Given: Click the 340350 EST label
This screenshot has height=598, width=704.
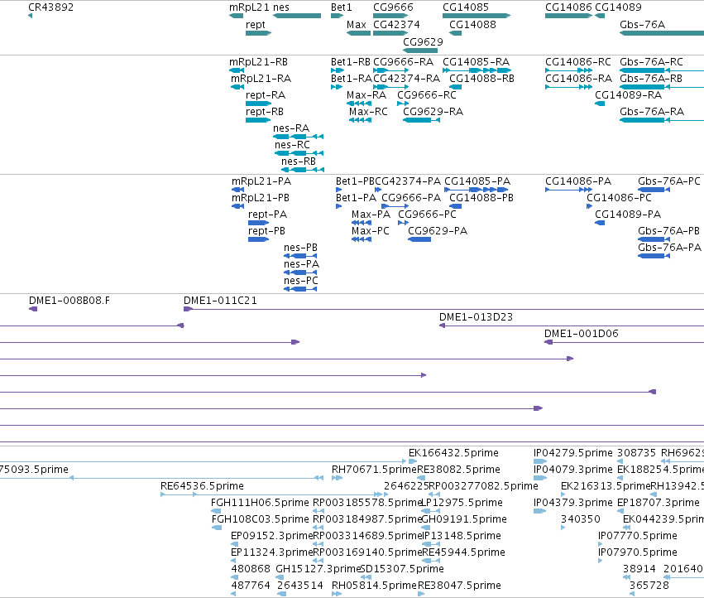Looking at the screenshot, I should coord(581,519).
